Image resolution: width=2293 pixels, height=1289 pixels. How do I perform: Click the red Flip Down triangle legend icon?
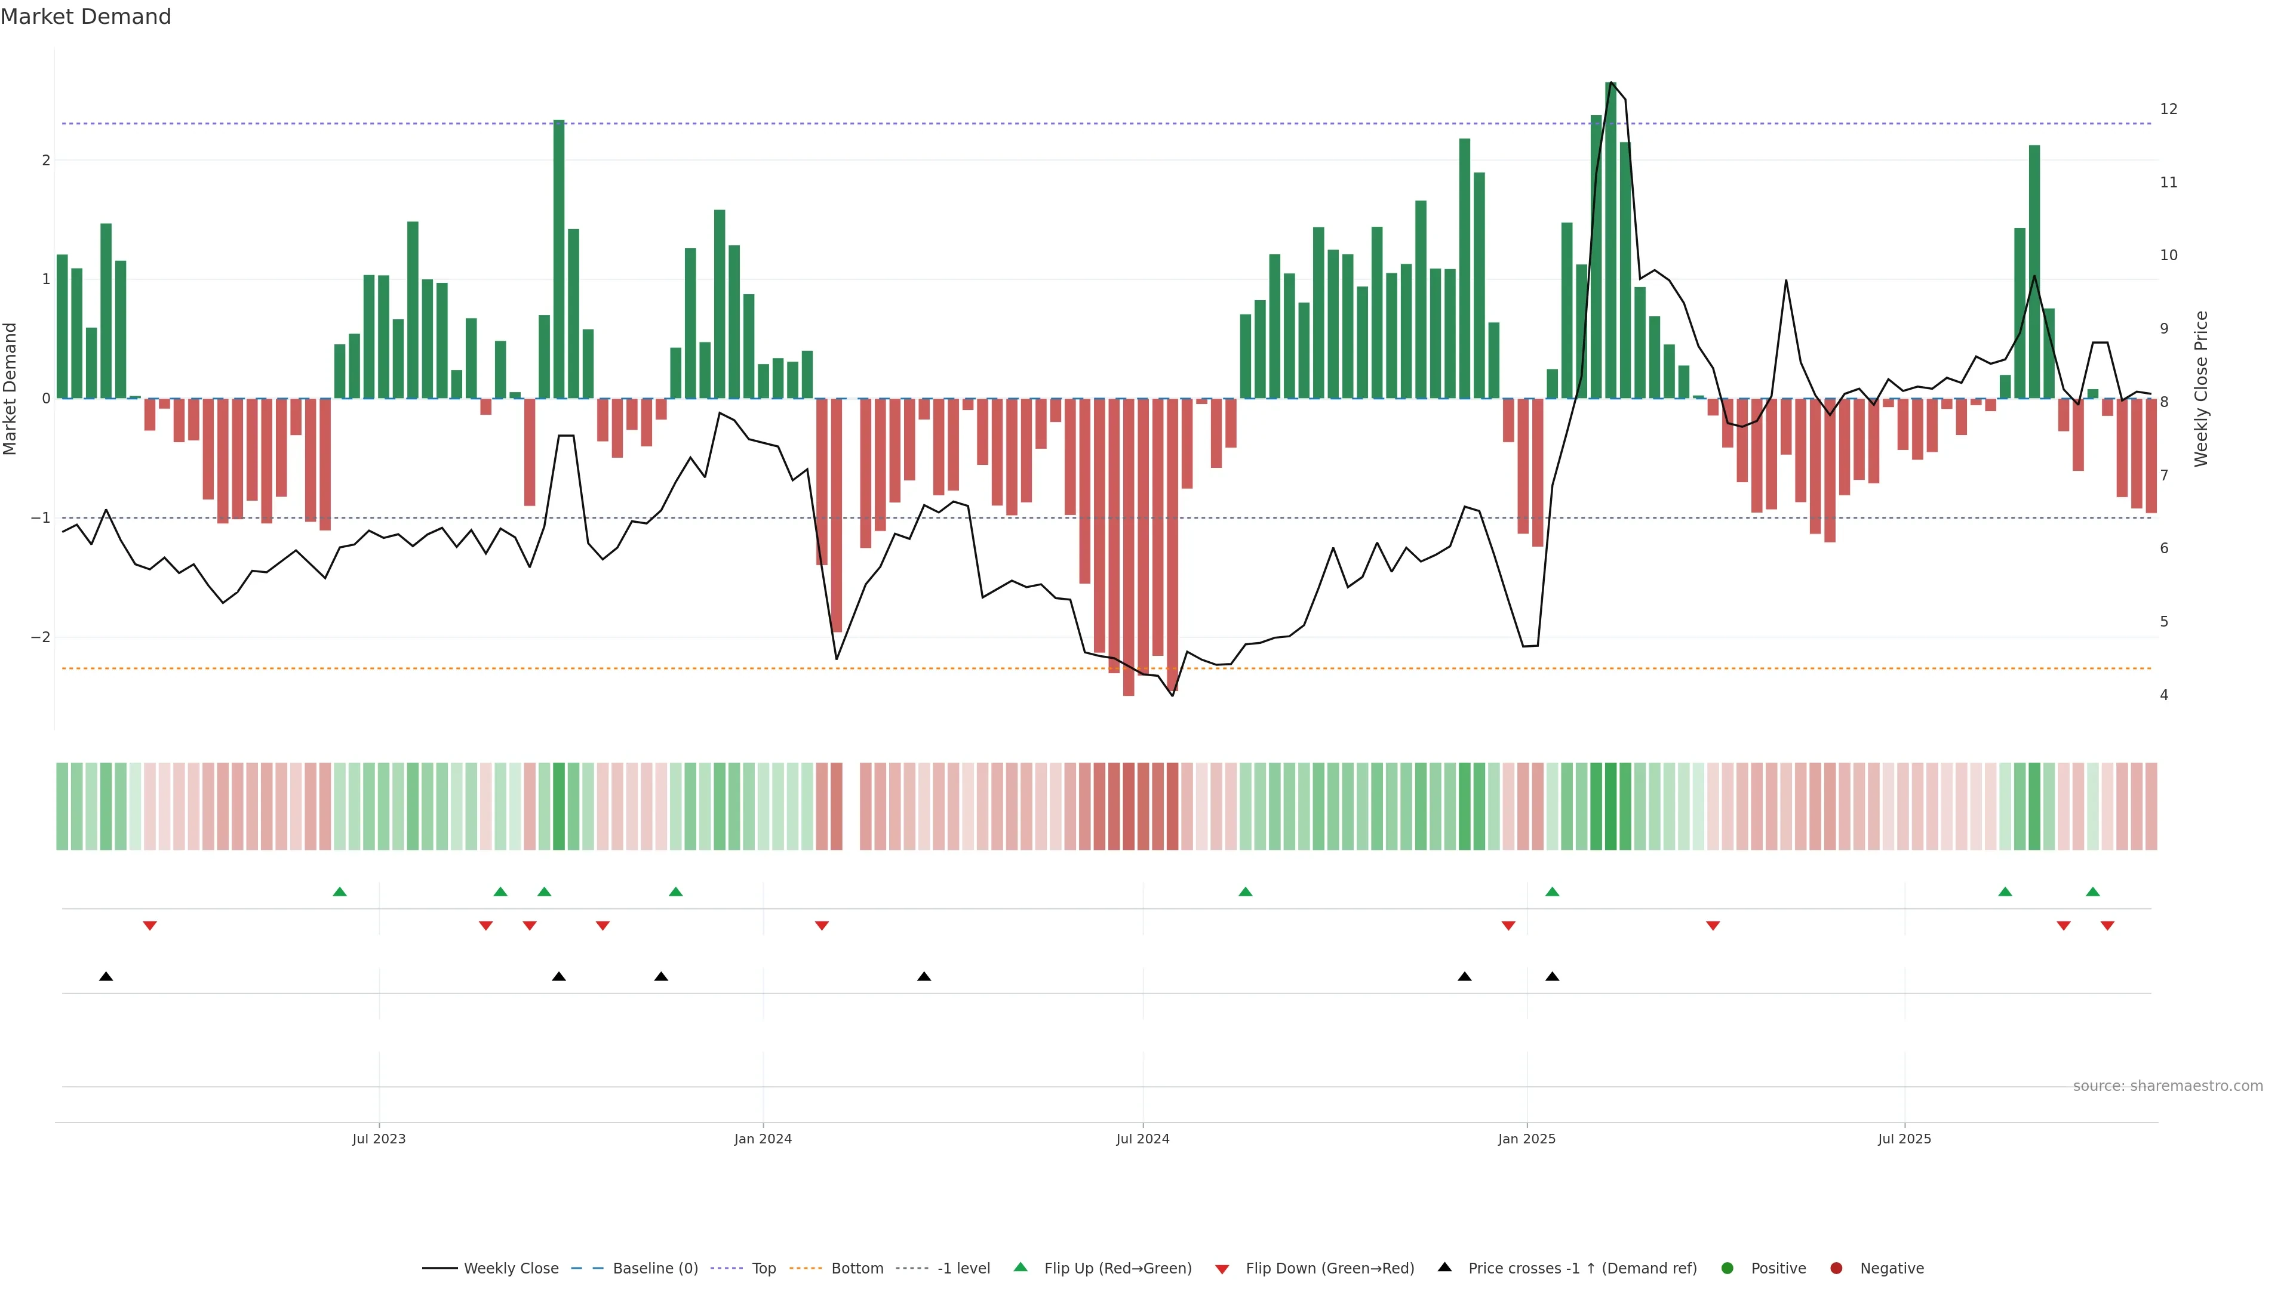[1222, 1269]
